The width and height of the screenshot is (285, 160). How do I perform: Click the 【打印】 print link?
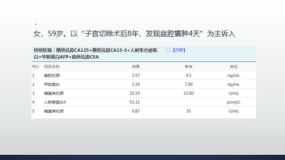pyautogui.click(x=179, y=50)
